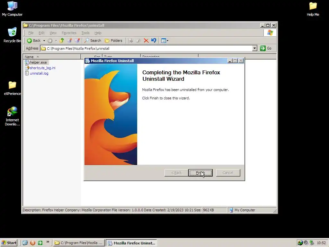Image resolution: width=329 pixels, height=247 pixels.
Task: Minimize the Mozilla Firefox Uninstall dialog
Action: point(230,61)
